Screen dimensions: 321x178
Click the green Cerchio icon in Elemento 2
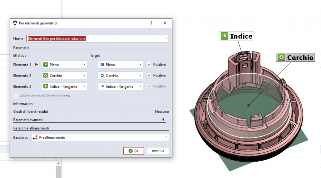click(46, 76)
